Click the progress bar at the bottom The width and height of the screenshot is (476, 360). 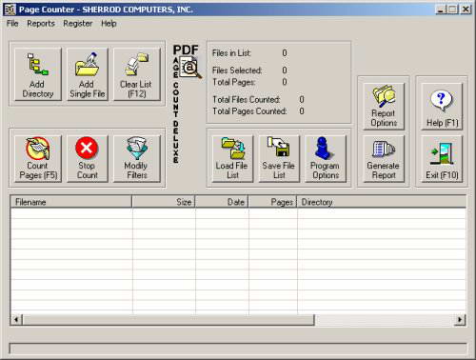[238, 349]
